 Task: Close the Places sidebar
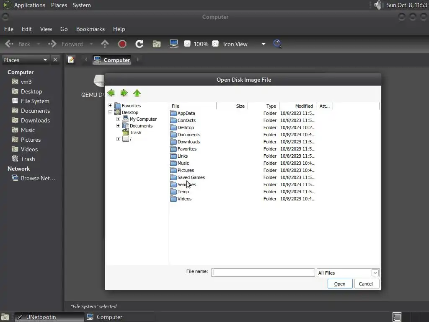[x=55, y=60]
